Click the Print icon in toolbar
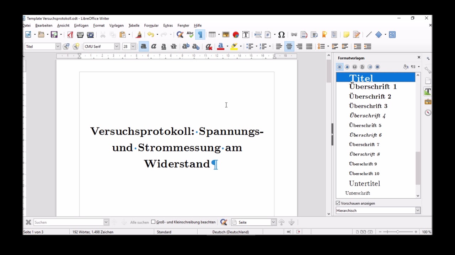This screenshot has height=255, width=455. tap(80, 35)
